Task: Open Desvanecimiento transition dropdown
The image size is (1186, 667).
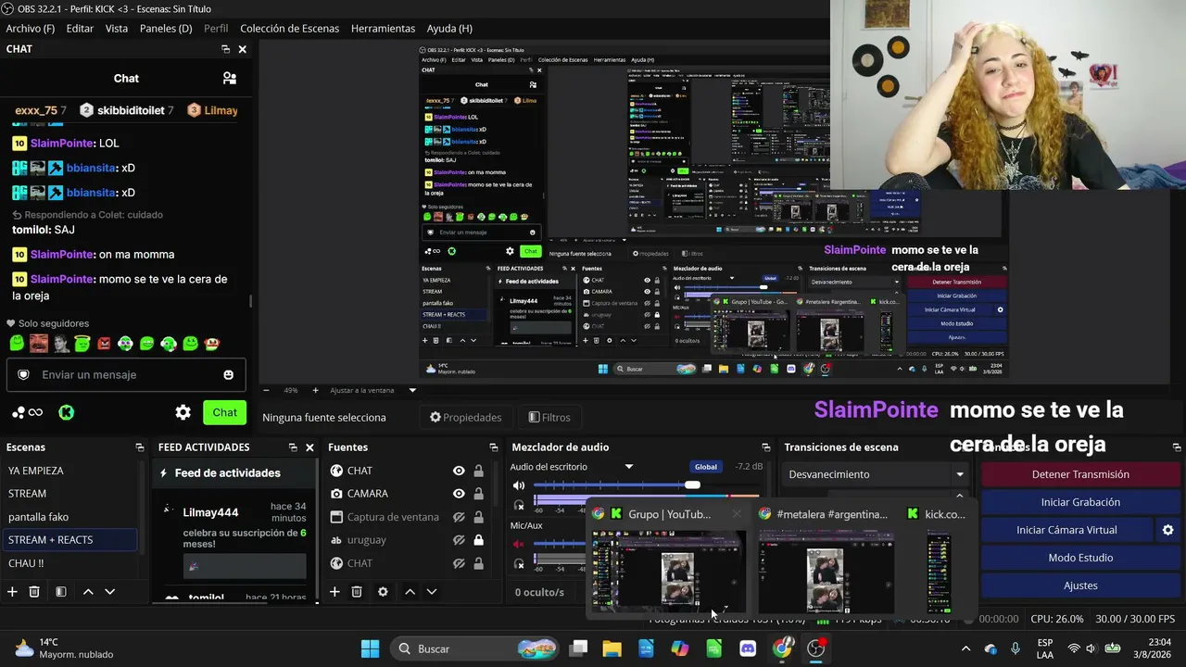Action: [875, 474]
